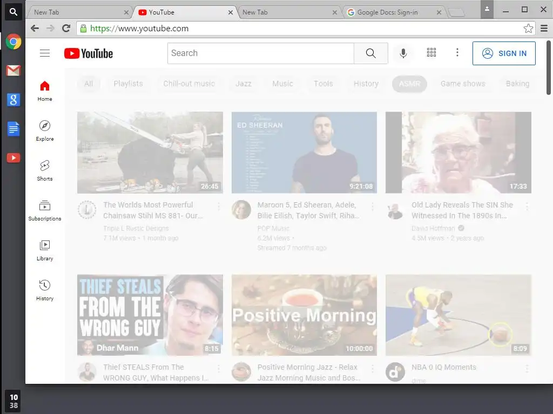
Task: Open options menu for Old Lady video
Action: tap(527, 206)
